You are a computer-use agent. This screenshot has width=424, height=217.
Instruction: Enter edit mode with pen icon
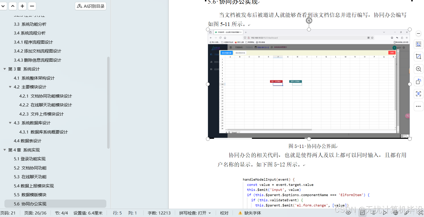(406, 213)
